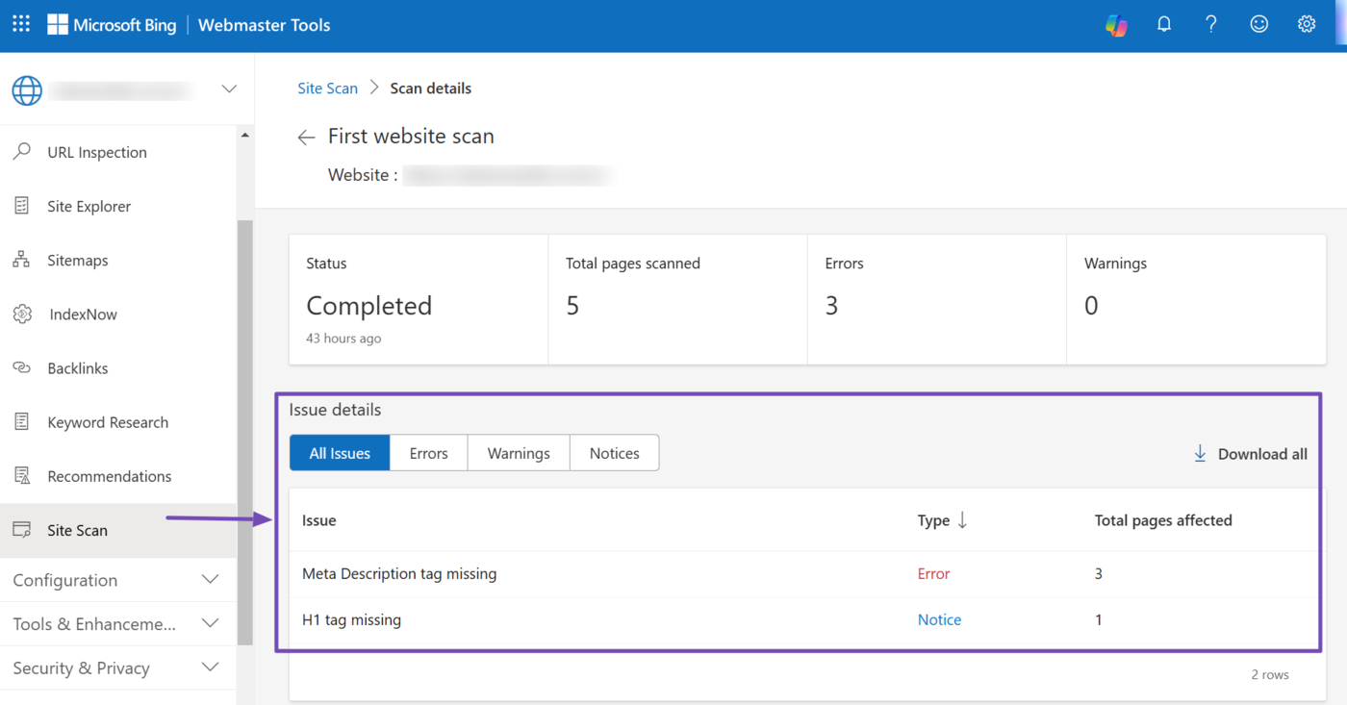Viewport: 1347px width, 705px height.
Task: Open the help question mark icon
Action: (1211, 25)
